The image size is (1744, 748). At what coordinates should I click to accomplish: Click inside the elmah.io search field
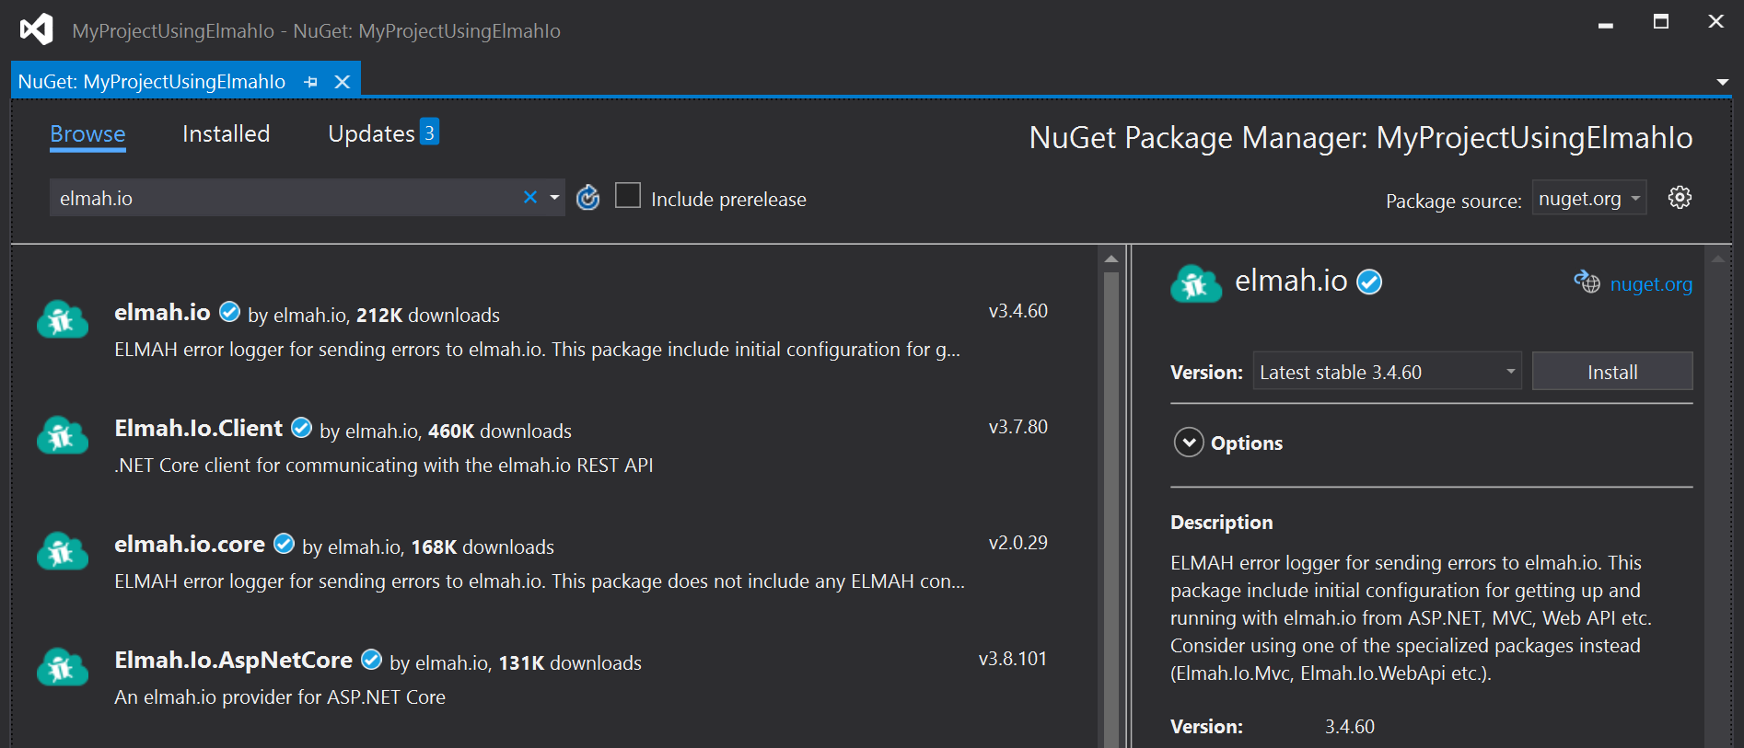(x=276, y=198)
